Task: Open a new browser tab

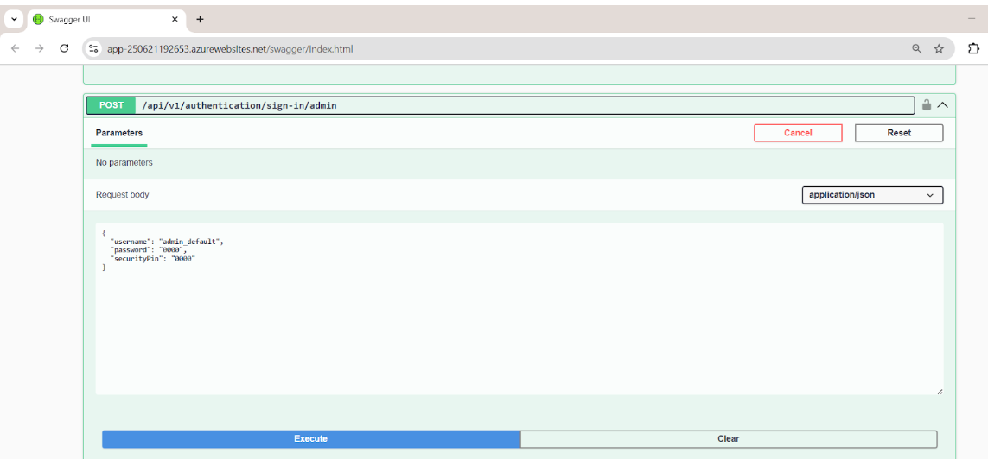Action: point(200,19)
